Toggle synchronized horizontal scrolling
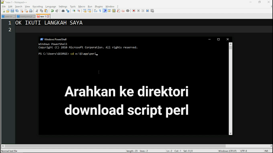Image resolution: width=273 pixels, height=153 pixels. tap(89, 11)
